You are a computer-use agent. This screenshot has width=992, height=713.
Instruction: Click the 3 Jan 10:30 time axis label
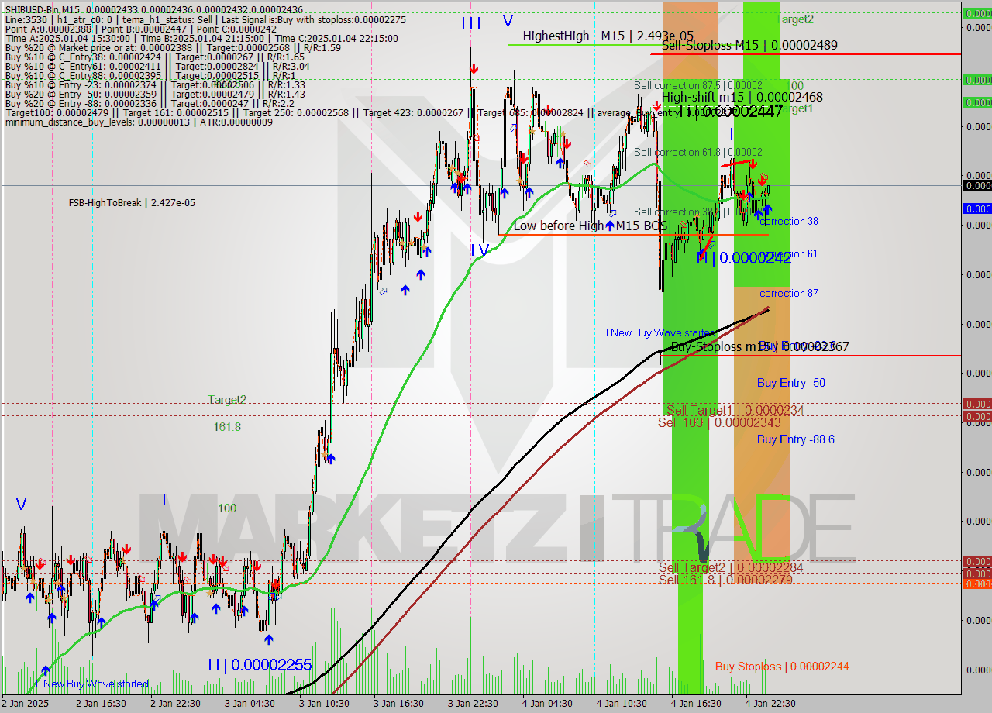[324, 704]
